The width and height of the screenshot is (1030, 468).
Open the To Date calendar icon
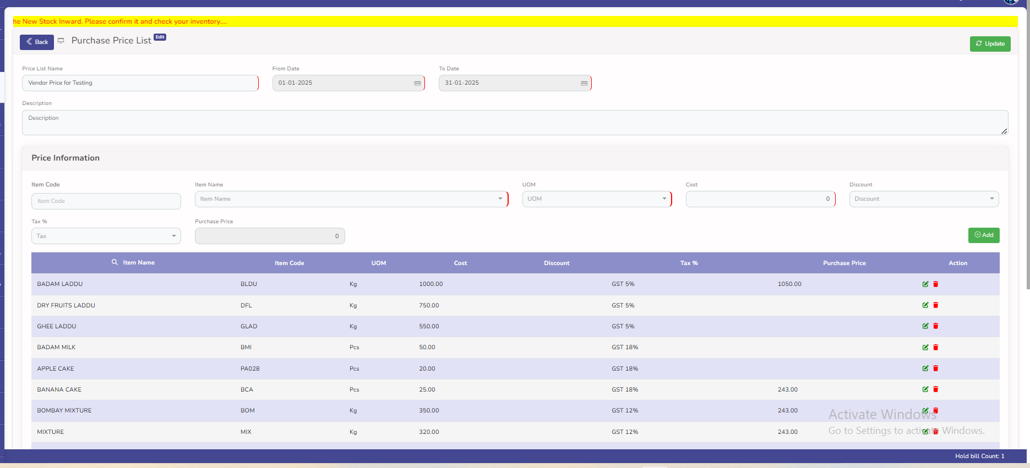(584, 83)
